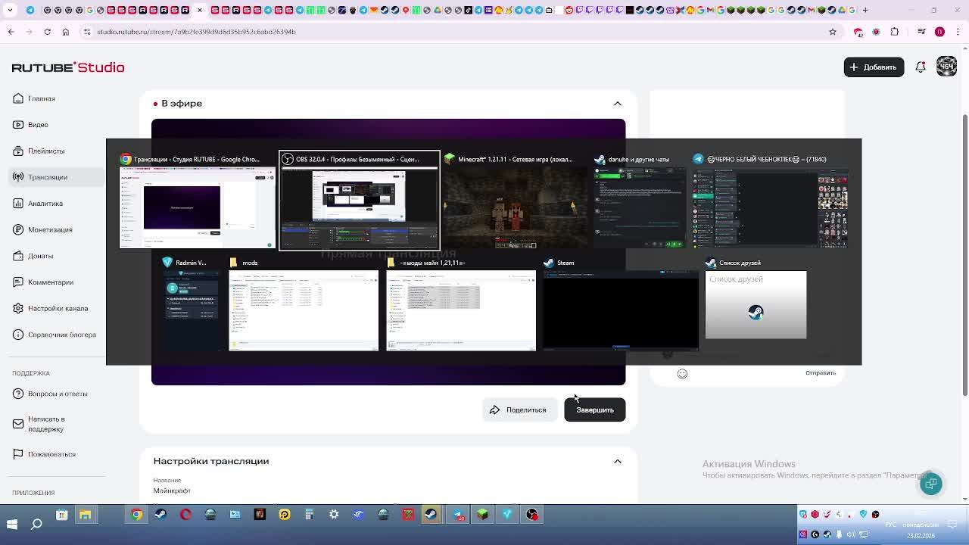Open Windows taskbar search

click(36, 524)
